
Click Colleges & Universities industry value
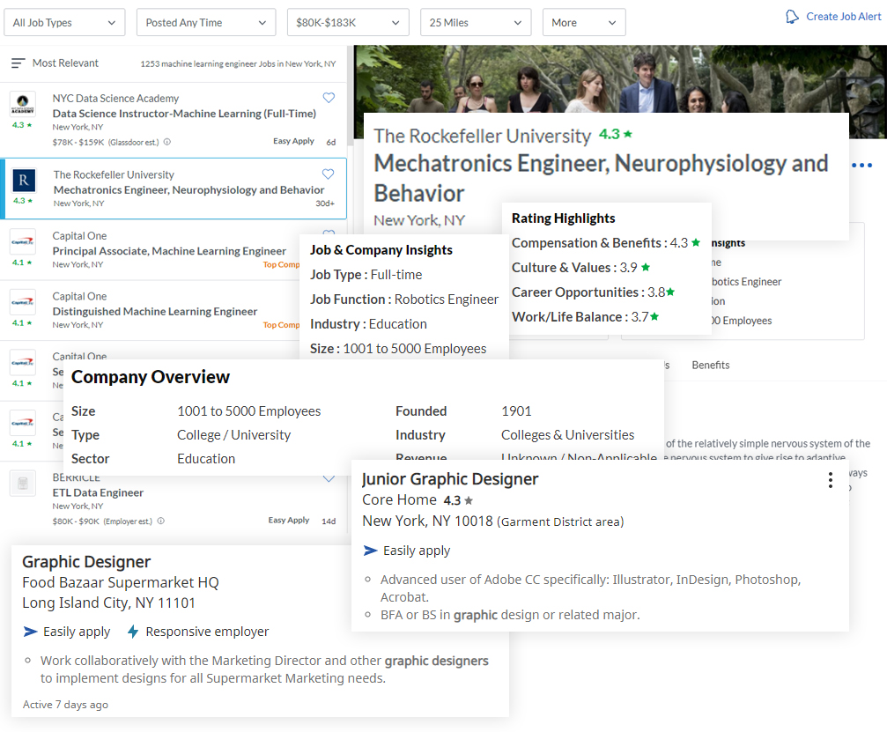567,435
